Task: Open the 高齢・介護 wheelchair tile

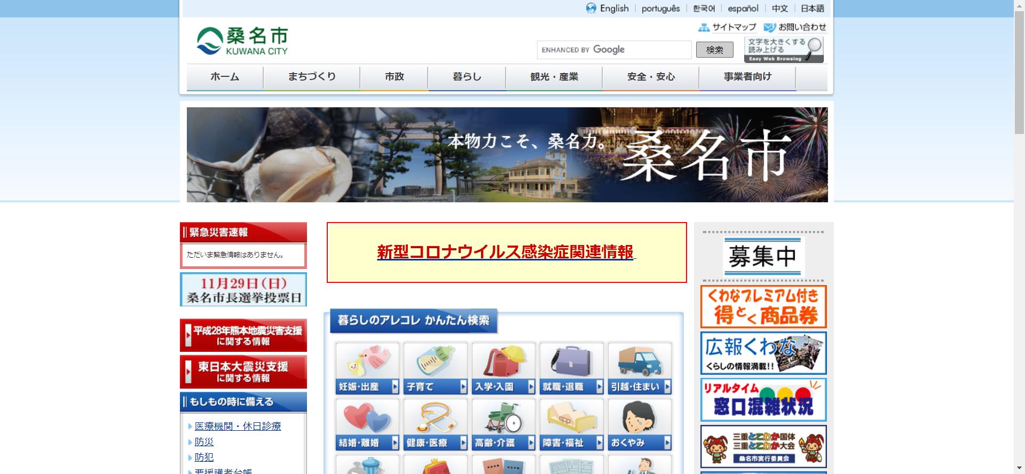Action: [503, 425]
